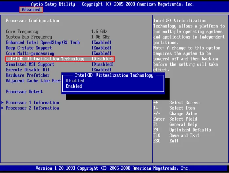The width and height of the screenshot is (229, 173).
Task: Select Deep C-state Support option
Action: [x=29, y=48]
